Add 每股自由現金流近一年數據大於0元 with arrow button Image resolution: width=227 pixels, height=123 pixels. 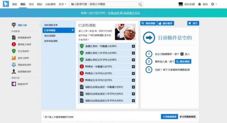coord(133,87)
